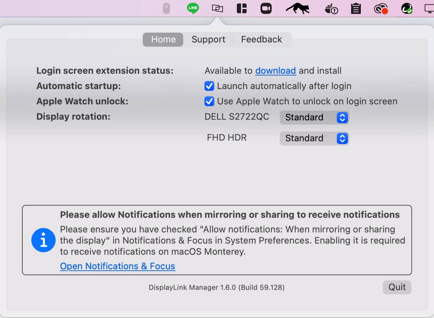Disable Launch automatically after login checkbox
Image resolution: width=434 pixels, height=318 pixels.
[209, 86]
